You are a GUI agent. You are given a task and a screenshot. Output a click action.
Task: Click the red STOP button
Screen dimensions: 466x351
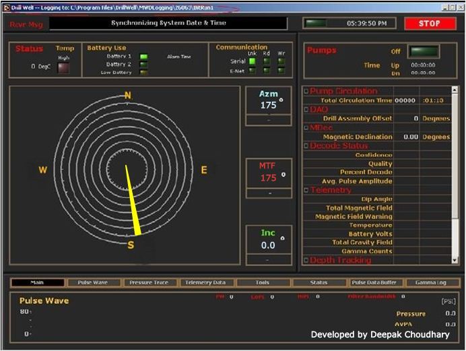click(430, 24)
